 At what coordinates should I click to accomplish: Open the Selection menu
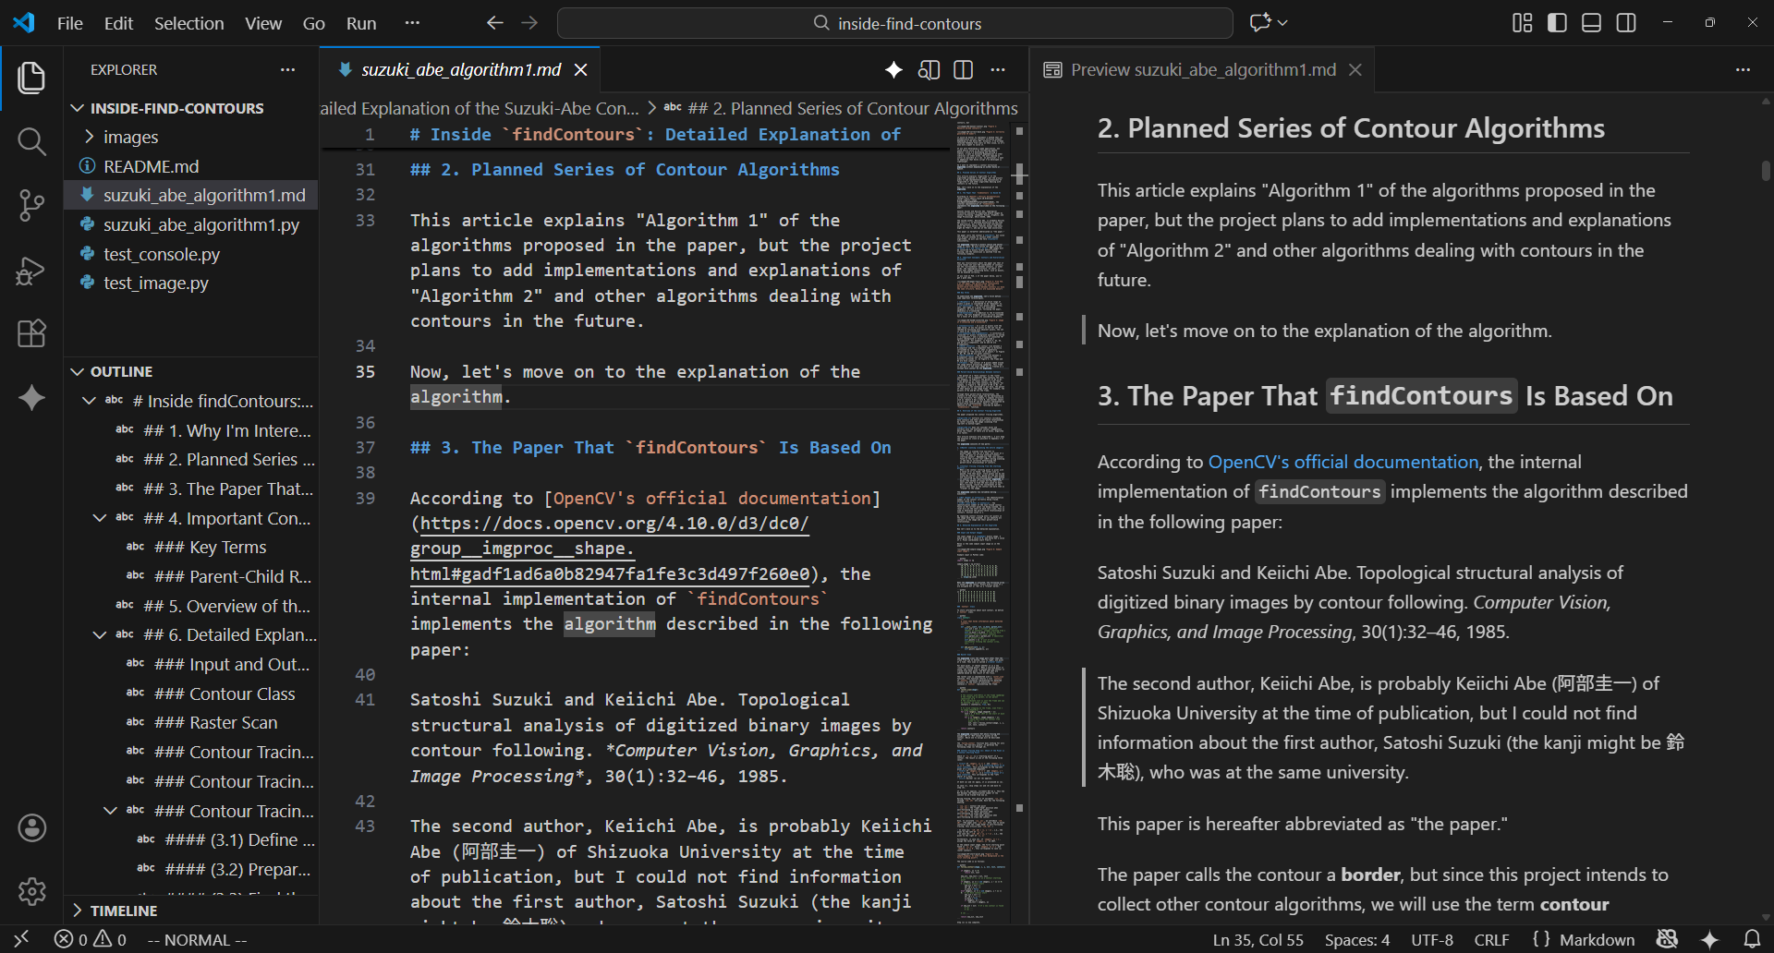pos(188,23)
